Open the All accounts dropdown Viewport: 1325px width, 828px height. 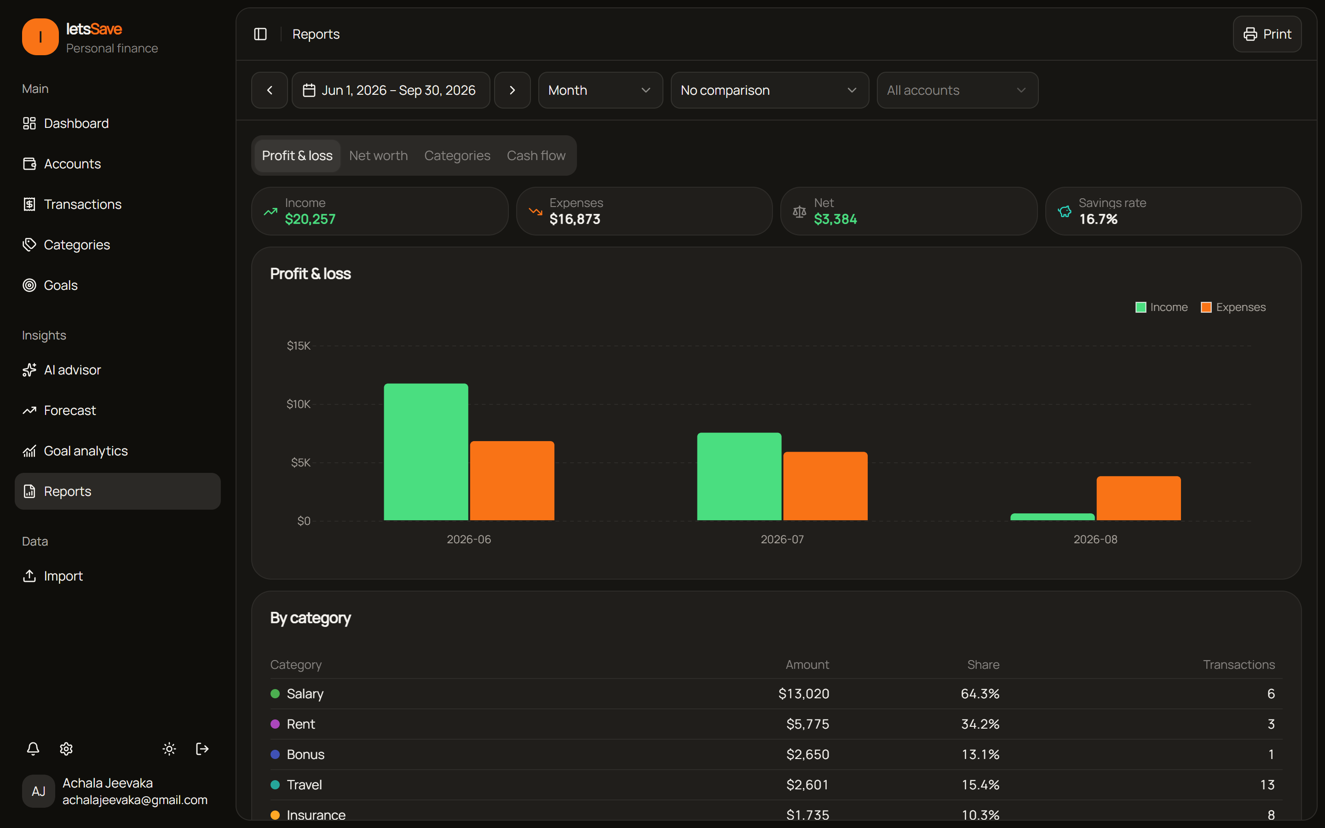957,90
